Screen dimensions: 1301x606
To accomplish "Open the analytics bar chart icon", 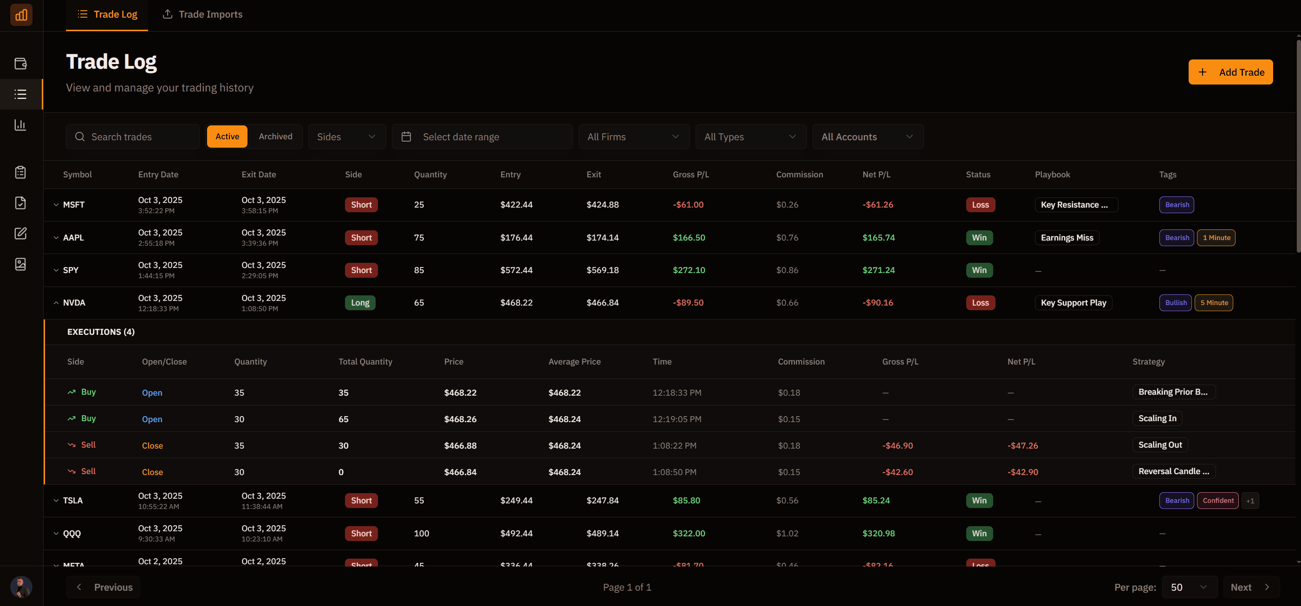I will pos(20,125).
